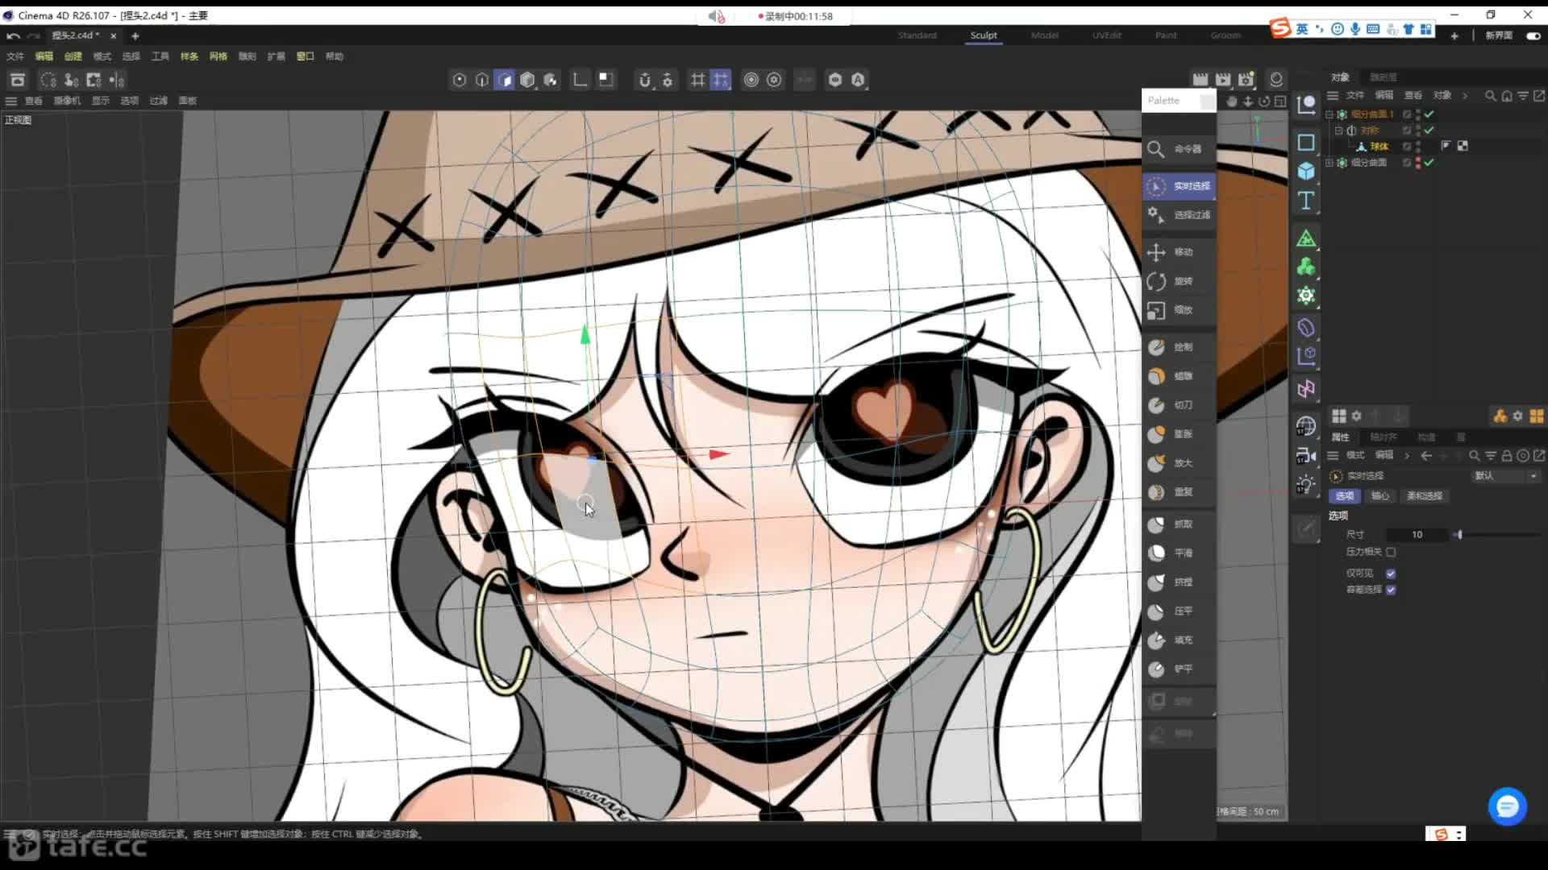Screen dimensions: 1548x870
Task: Open the 属性 attributes tab
Action: [x=1340, y=437]
